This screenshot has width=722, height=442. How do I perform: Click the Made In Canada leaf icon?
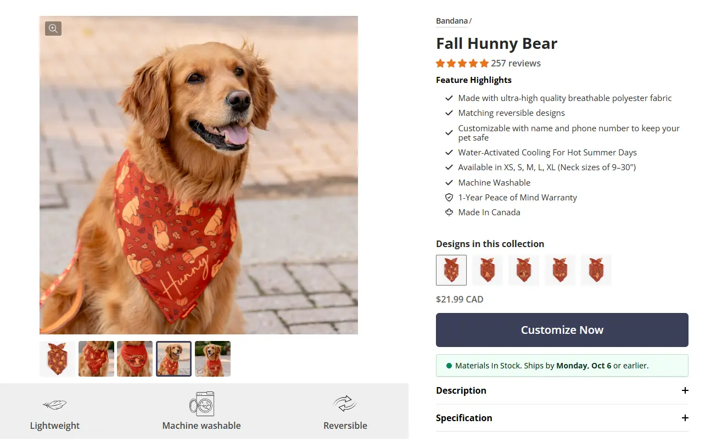449,212
